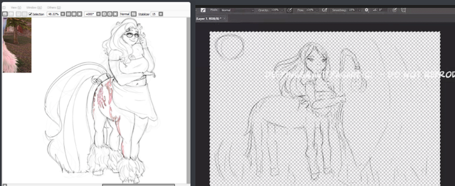Click the zoom out minus button in SAI
This screenshot has width=455, height=186.
(x=69, y=14)
